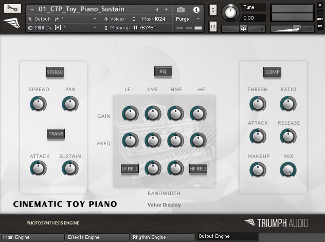325x242 pixels.
Task: Select the Output Engine tab
Action: point(227,236)
